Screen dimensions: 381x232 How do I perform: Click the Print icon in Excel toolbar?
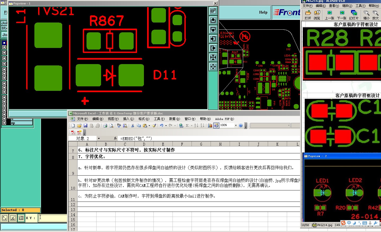coord(105,126)
